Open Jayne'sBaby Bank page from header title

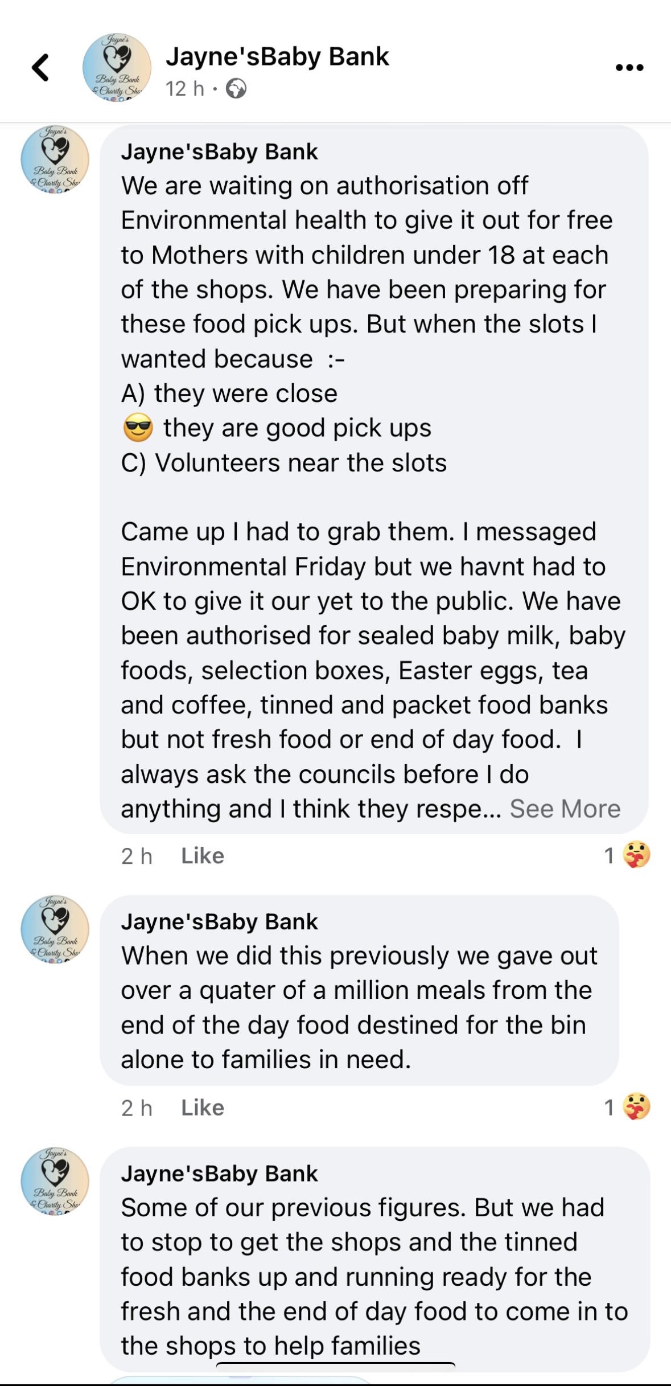(x=277, y=57)
